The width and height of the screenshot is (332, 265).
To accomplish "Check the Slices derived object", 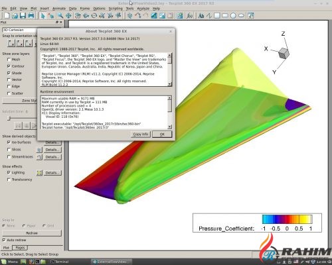I will (x=9, y=150).
